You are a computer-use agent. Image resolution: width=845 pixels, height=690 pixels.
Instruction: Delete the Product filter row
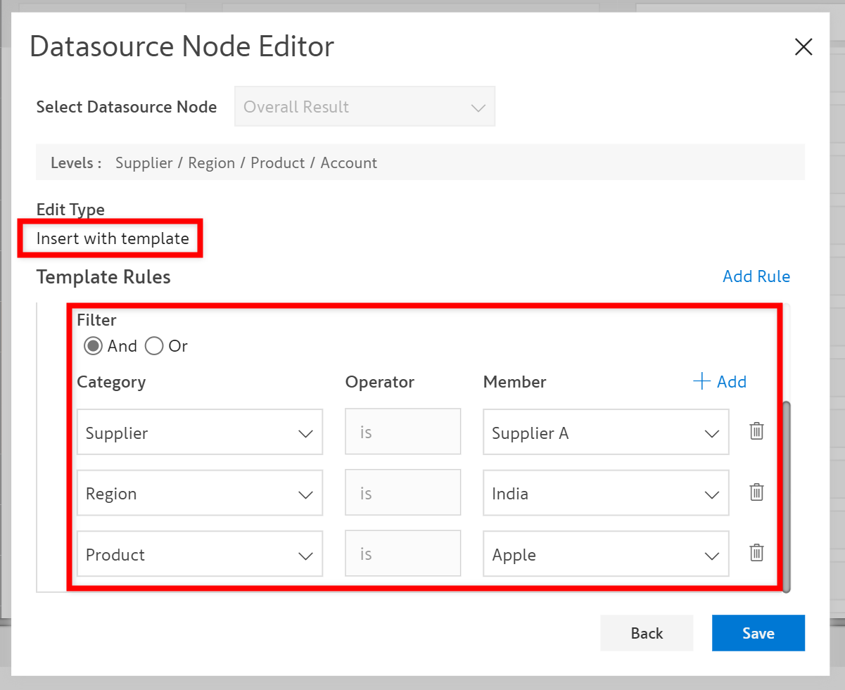pos(756,553)
